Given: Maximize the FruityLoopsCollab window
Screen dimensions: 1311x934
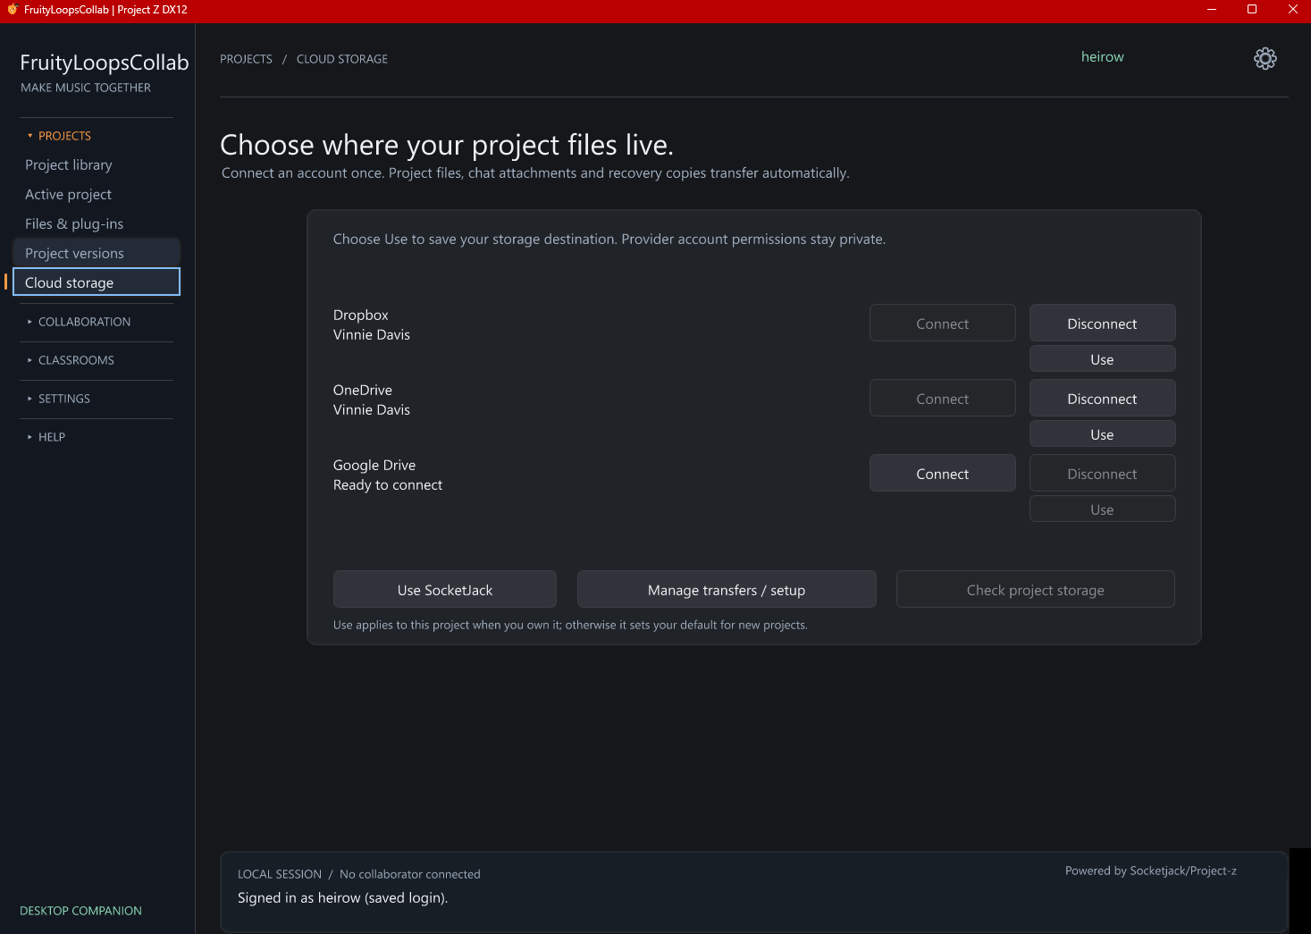Looking at the screenshot, I should click(1252, 10).
